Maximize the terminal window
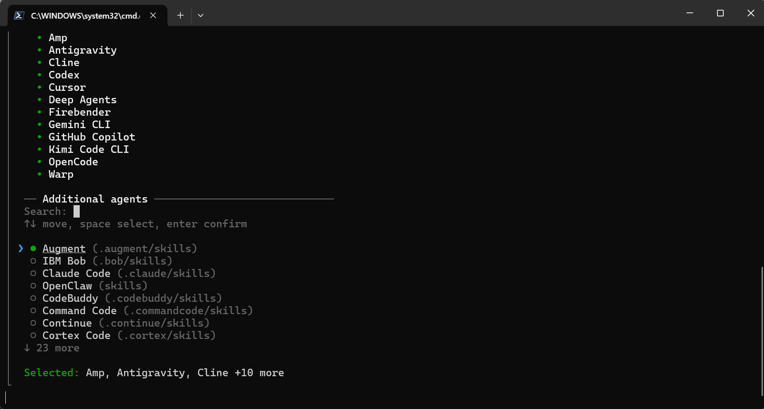764x409 pixels. coord(720,13)
